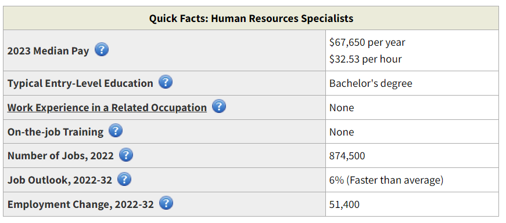506x223 pixels.
Task: Click help icon beside Number of Jobs, 2022
Action: pyautogui.click(x=126, y=155)
